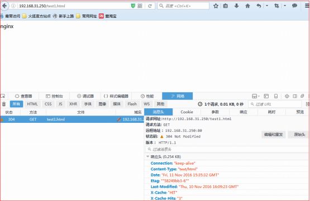
Task: Click the 编辑和重发 button
Action: point(274,135)
